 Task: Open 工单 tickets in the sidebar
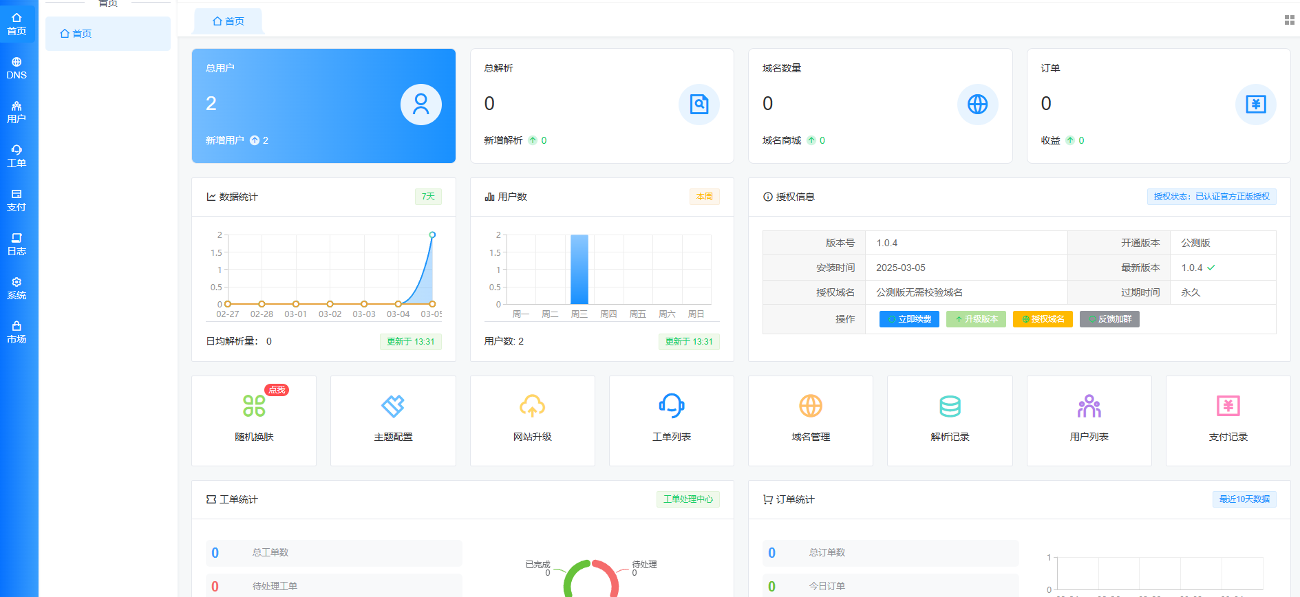[x=17, y=156]
